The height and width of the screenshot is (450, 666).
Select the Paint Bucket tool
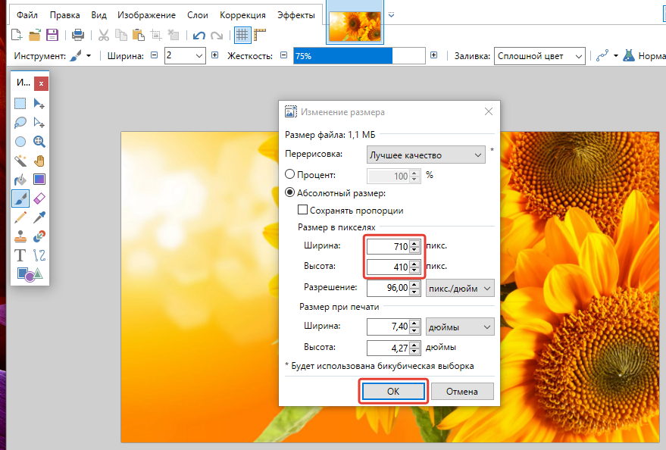pyautogui.click(x=20, y=180)
